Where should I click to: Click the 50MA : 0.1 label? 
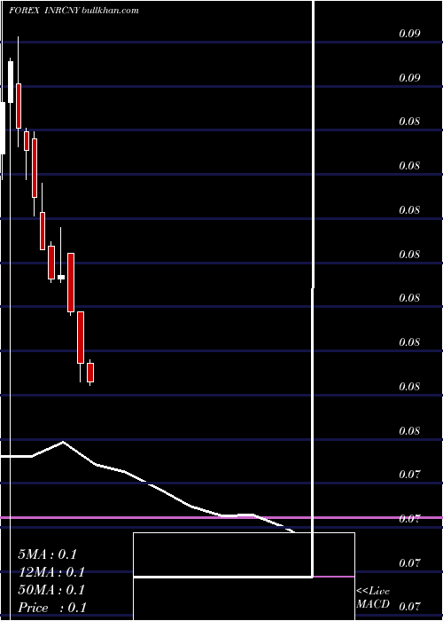(x=51, y=590)
